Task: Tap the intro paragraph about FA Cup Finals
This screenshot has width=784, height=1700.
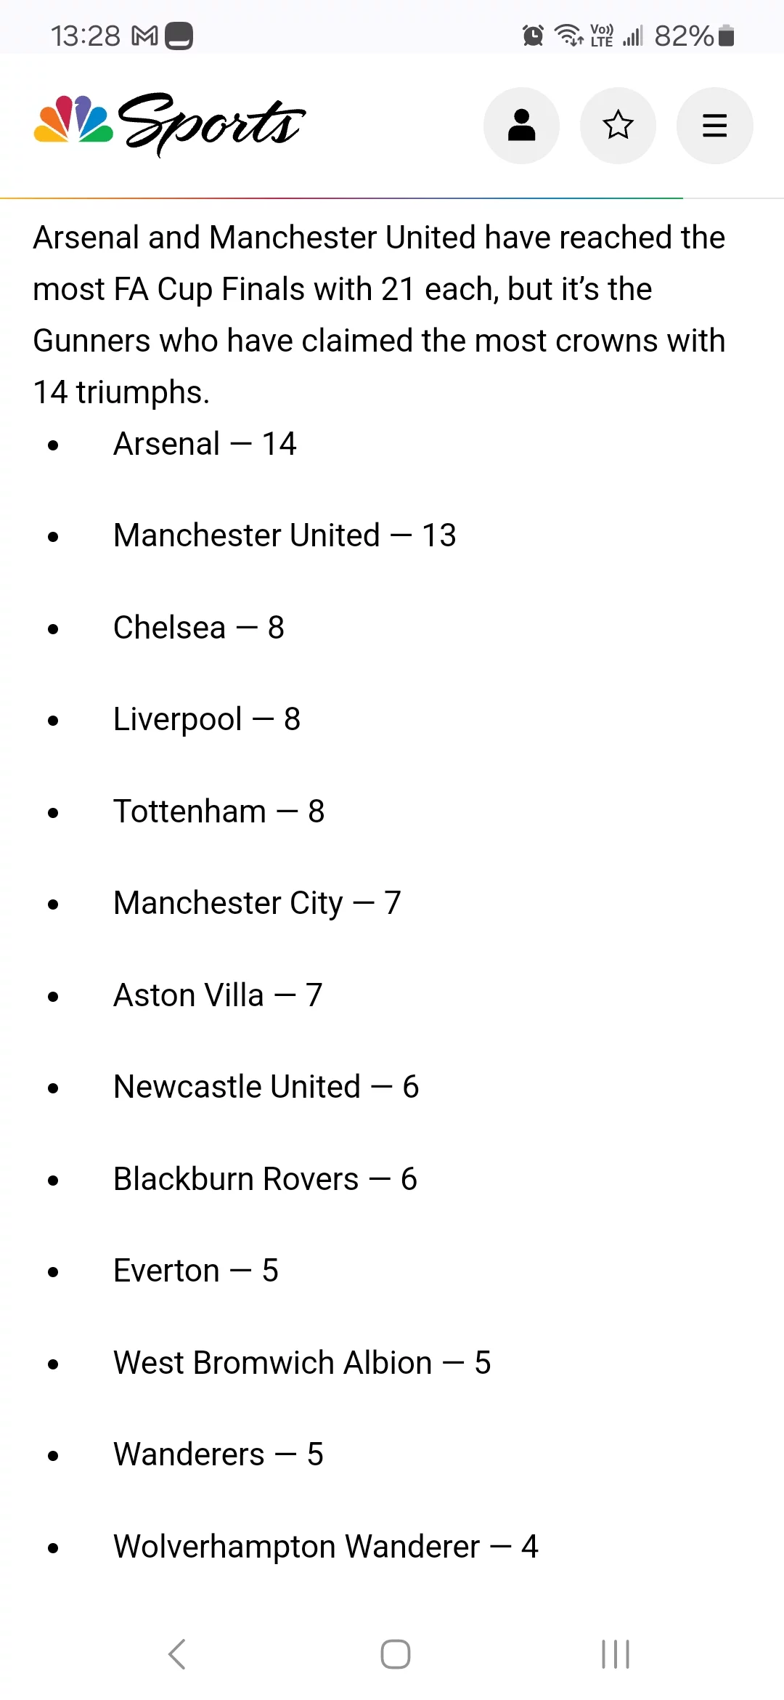Action: [x=379, y=315]
